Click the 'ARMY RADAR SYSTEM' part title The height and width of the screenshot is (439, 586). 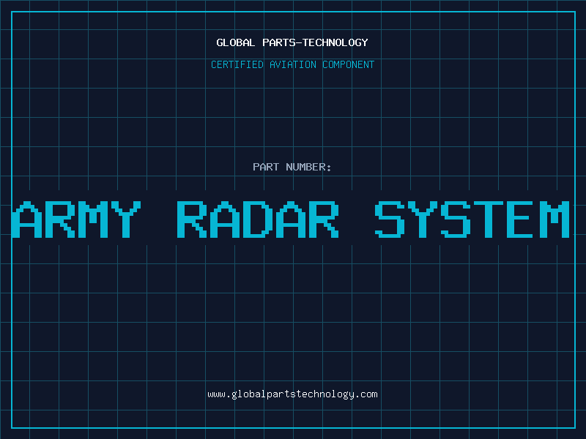[x=291, y=219]
